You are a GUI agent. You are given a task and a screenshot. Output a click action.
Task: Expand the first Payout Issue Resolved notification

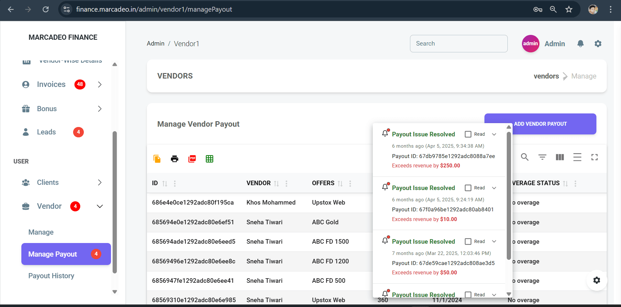click(494, 134)
